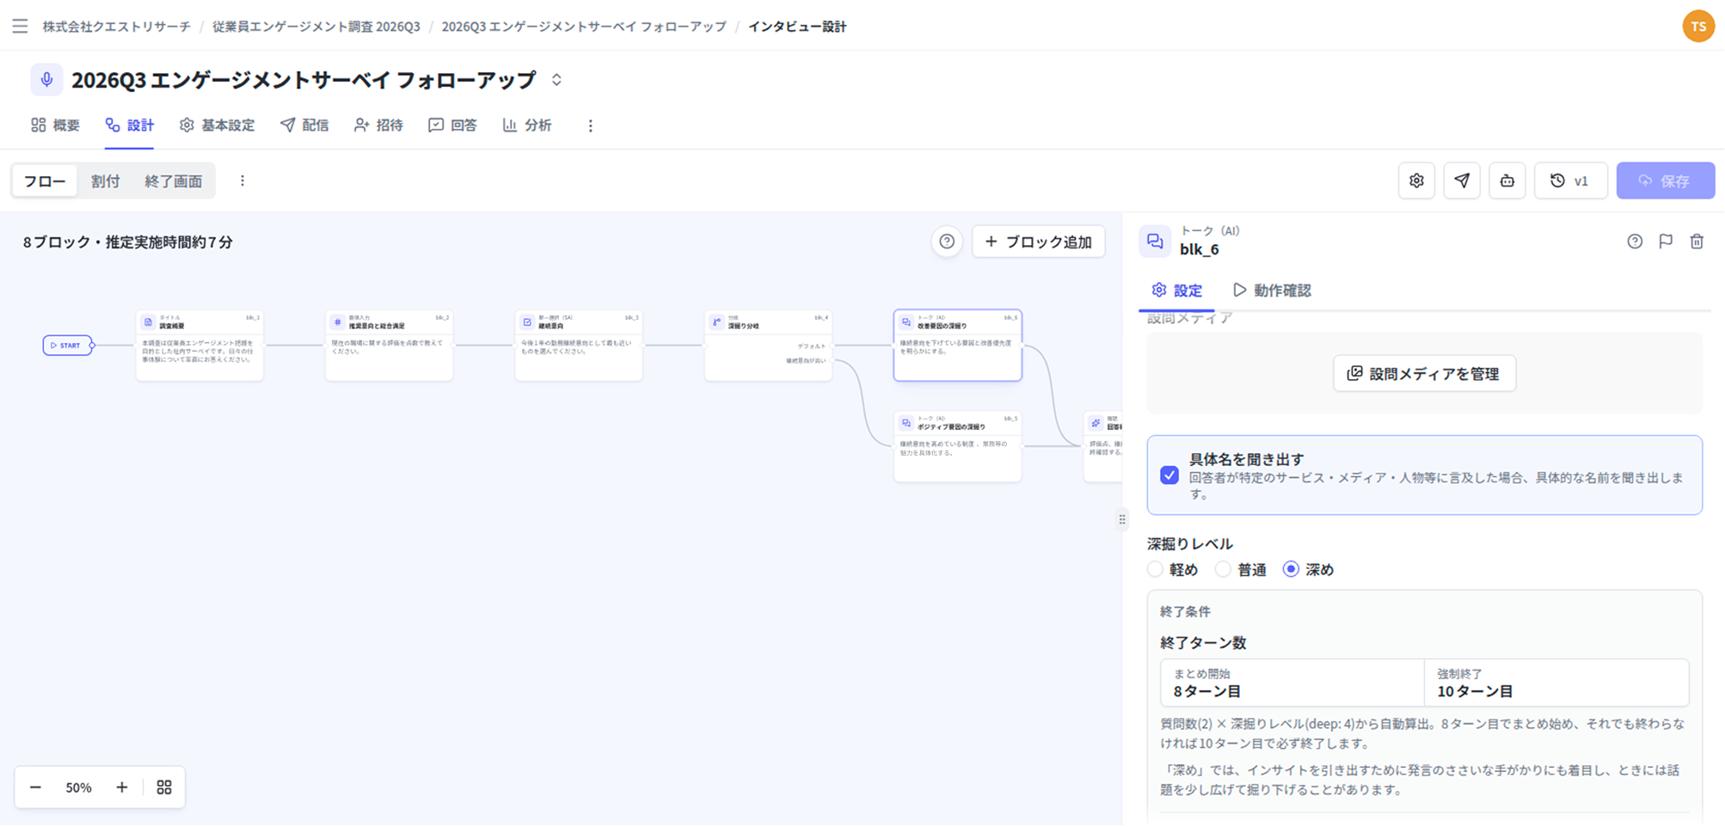This screenshot has width=1725, height=827.
Task: Switch to the 割付 view
Action: tap(106, 181)
